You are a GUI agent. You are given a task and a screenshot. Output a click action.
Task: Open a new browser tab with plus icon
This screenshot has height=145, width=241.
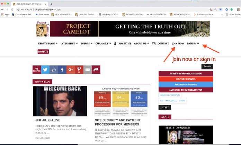[51, 4]
